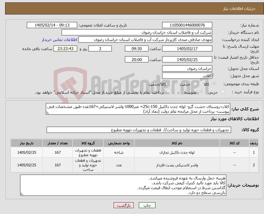Click the response time 09:30 field
Viewport: 264px width, 214px height.
tap(136, 49)
